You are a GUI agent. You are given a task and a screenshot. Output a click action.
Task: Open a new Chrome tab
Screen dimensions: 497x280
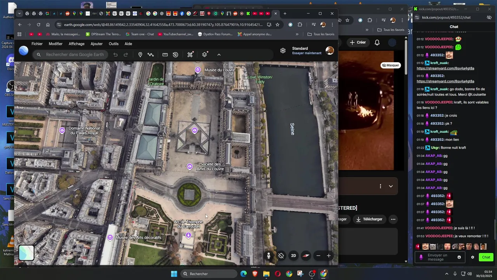pos(285,14)
